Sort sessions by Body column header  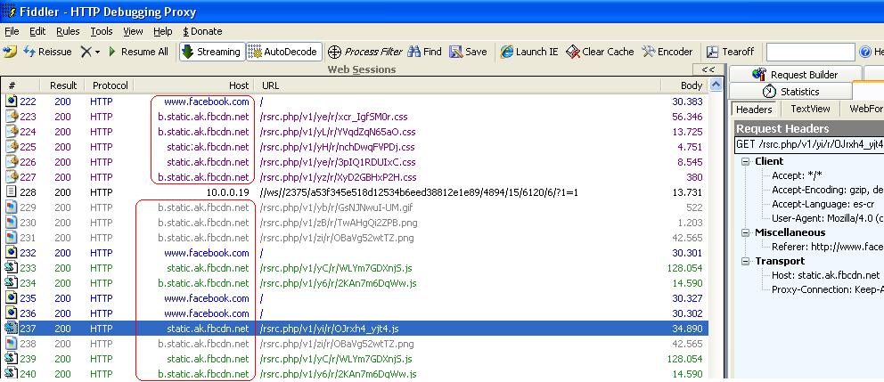point(683,85)
